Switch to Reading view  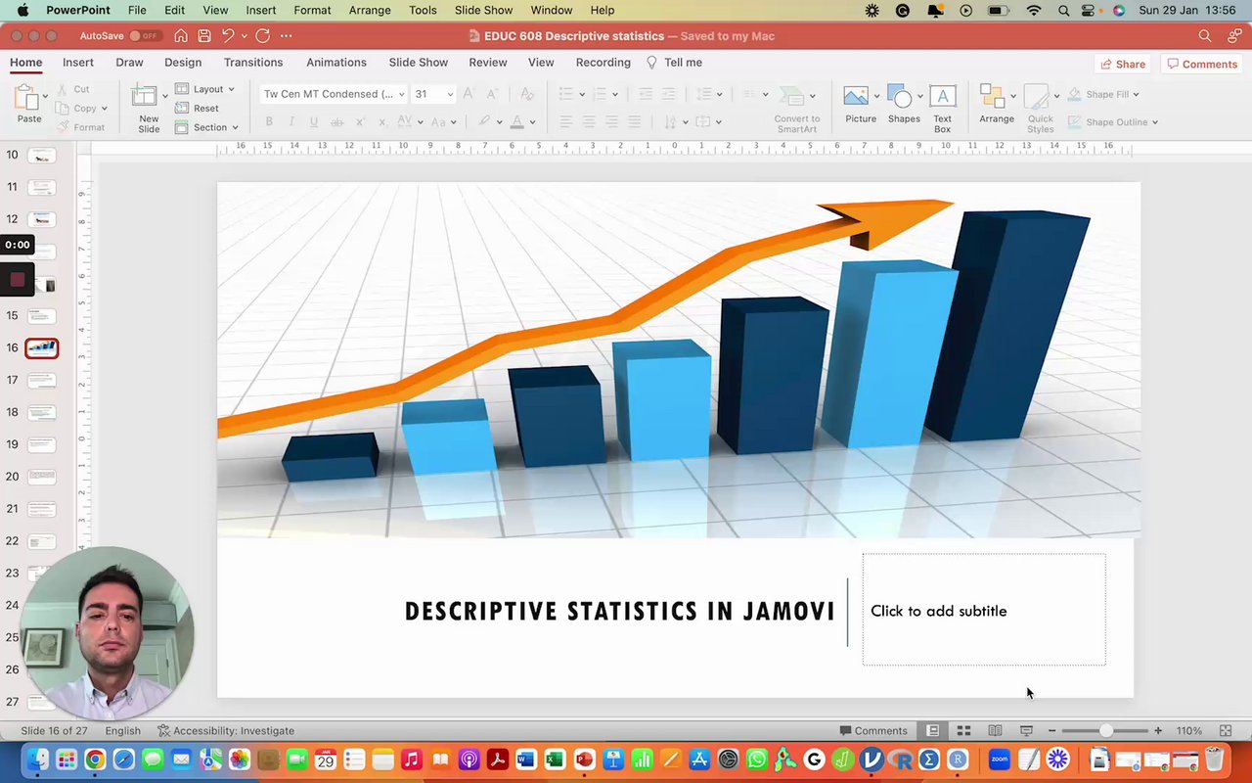coord(995,730)
